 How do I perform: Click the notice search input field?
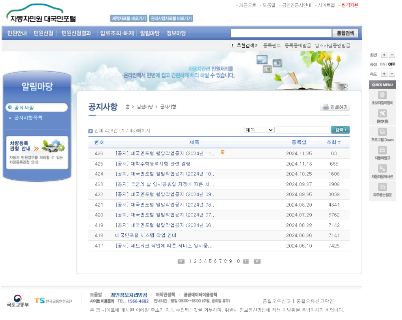point(302,130)
